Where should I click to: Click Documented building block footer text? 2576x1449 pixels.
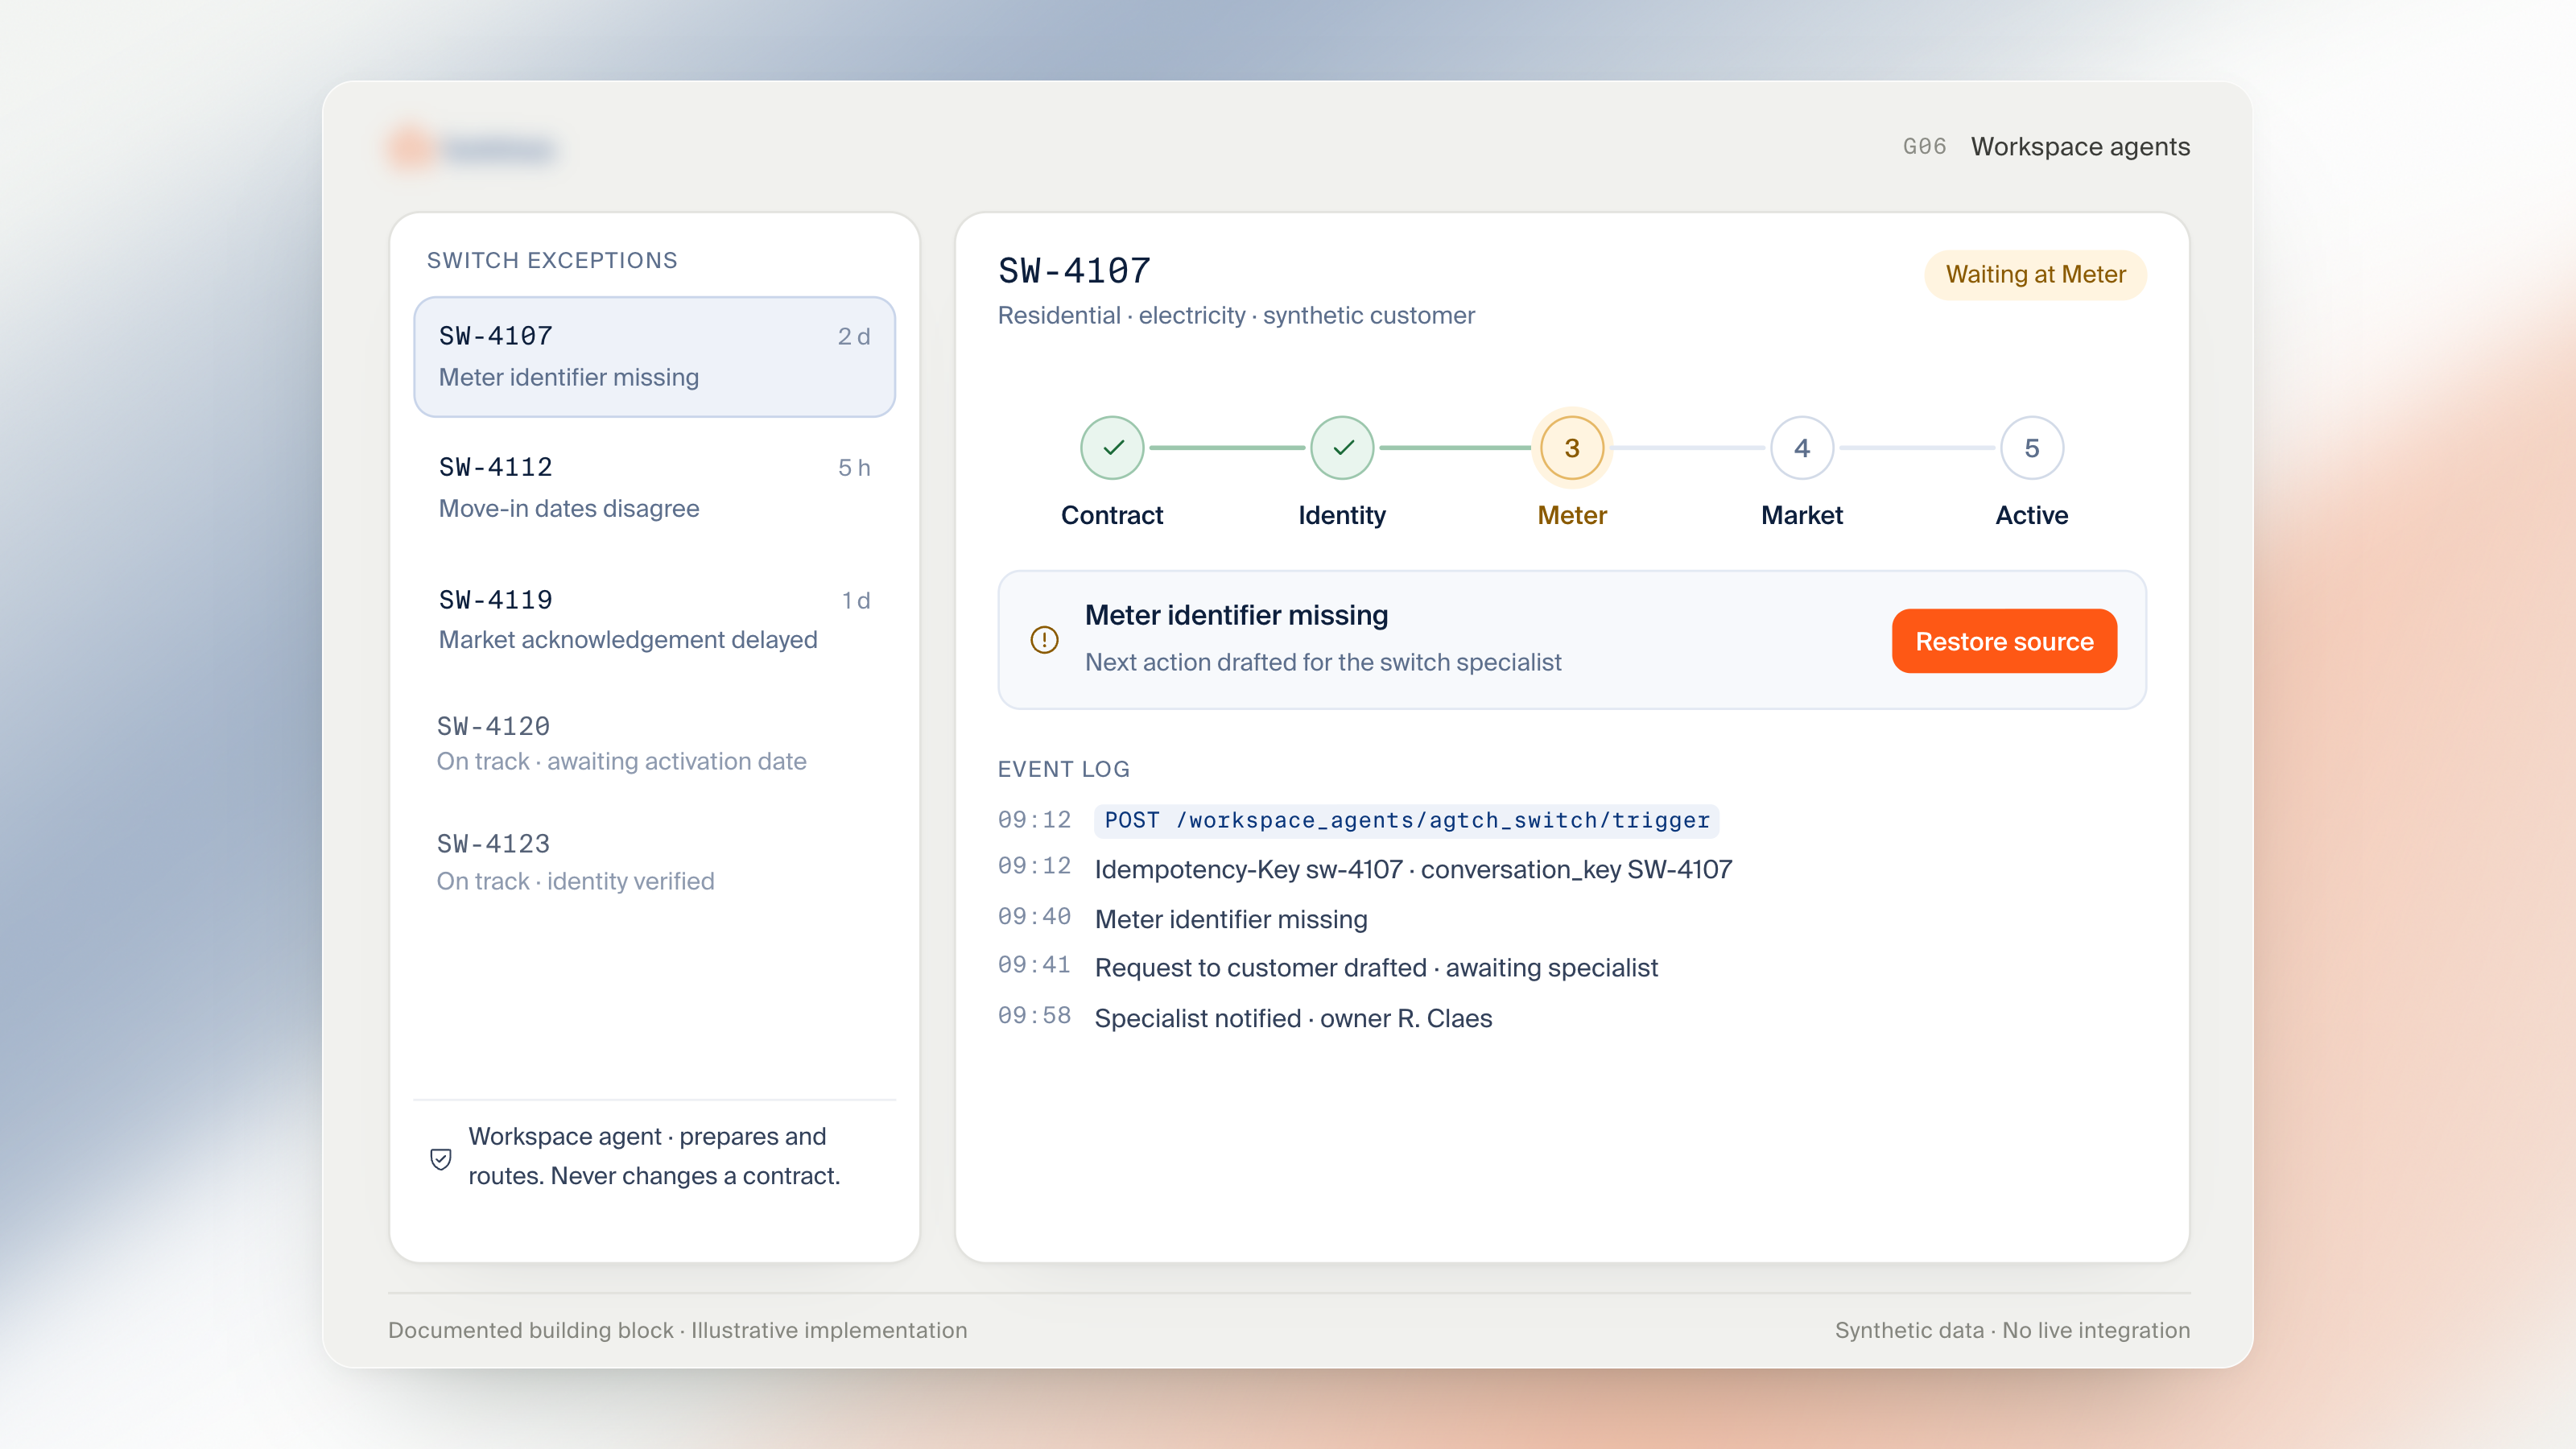677,1330
